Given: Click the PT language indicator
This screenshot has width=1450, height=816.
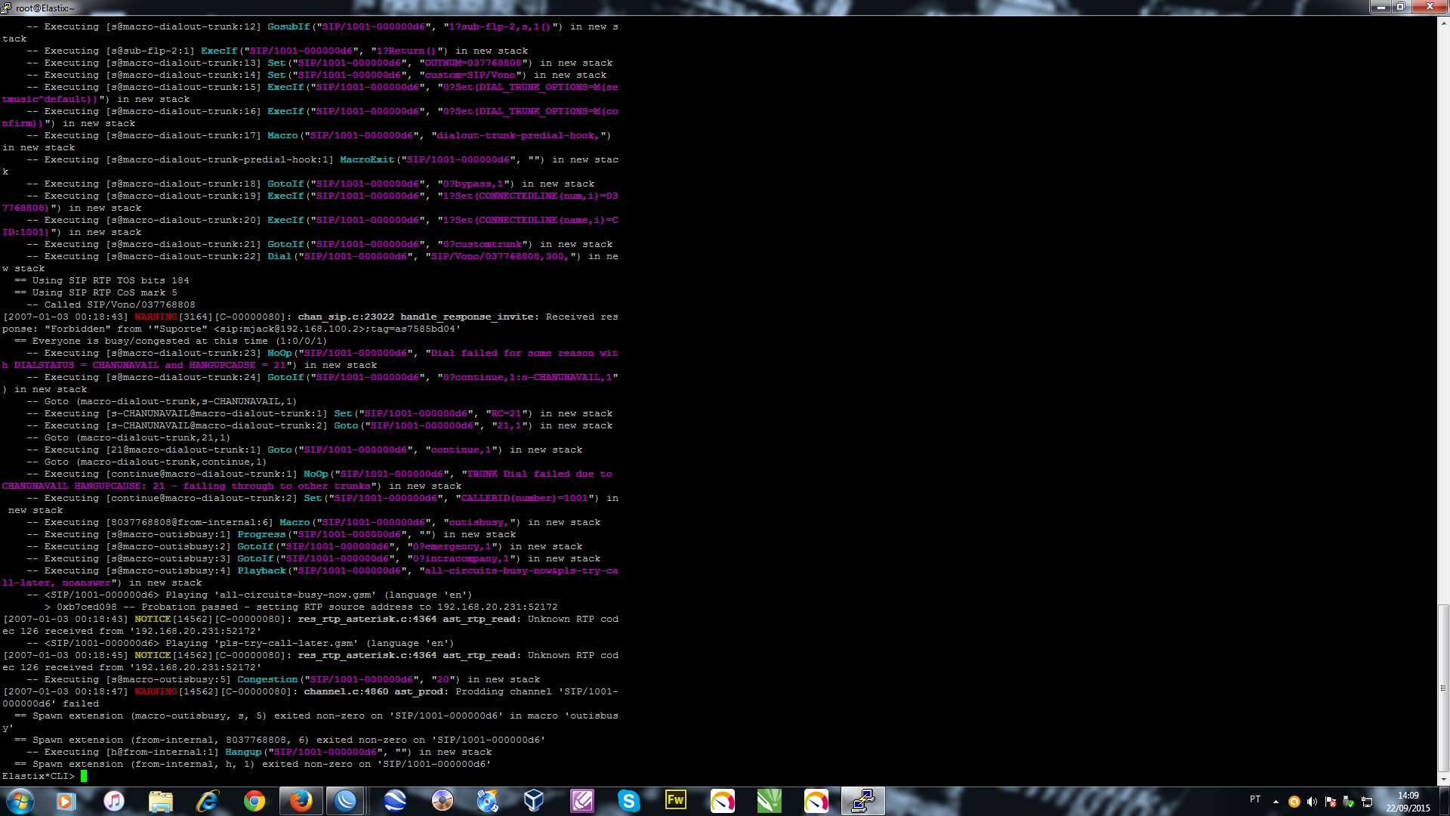Looking at the screenshot, I should [1255, 799].
